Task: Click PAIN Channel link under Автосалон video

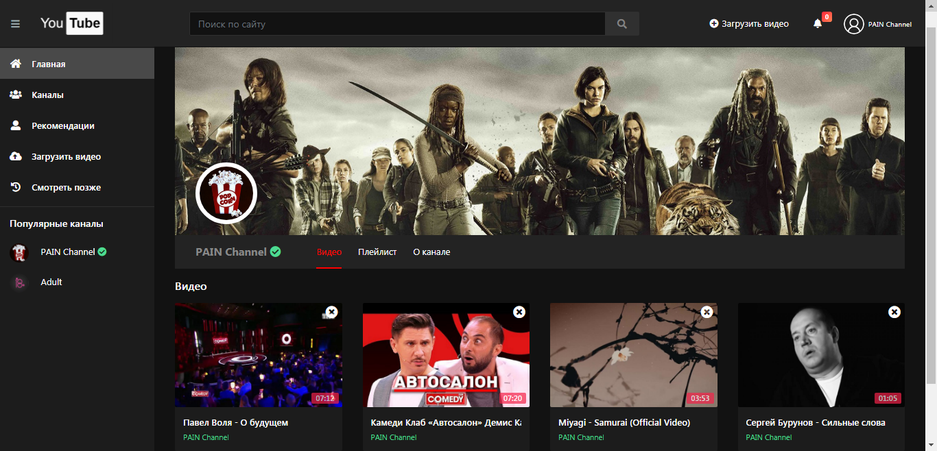Action: 394,437
